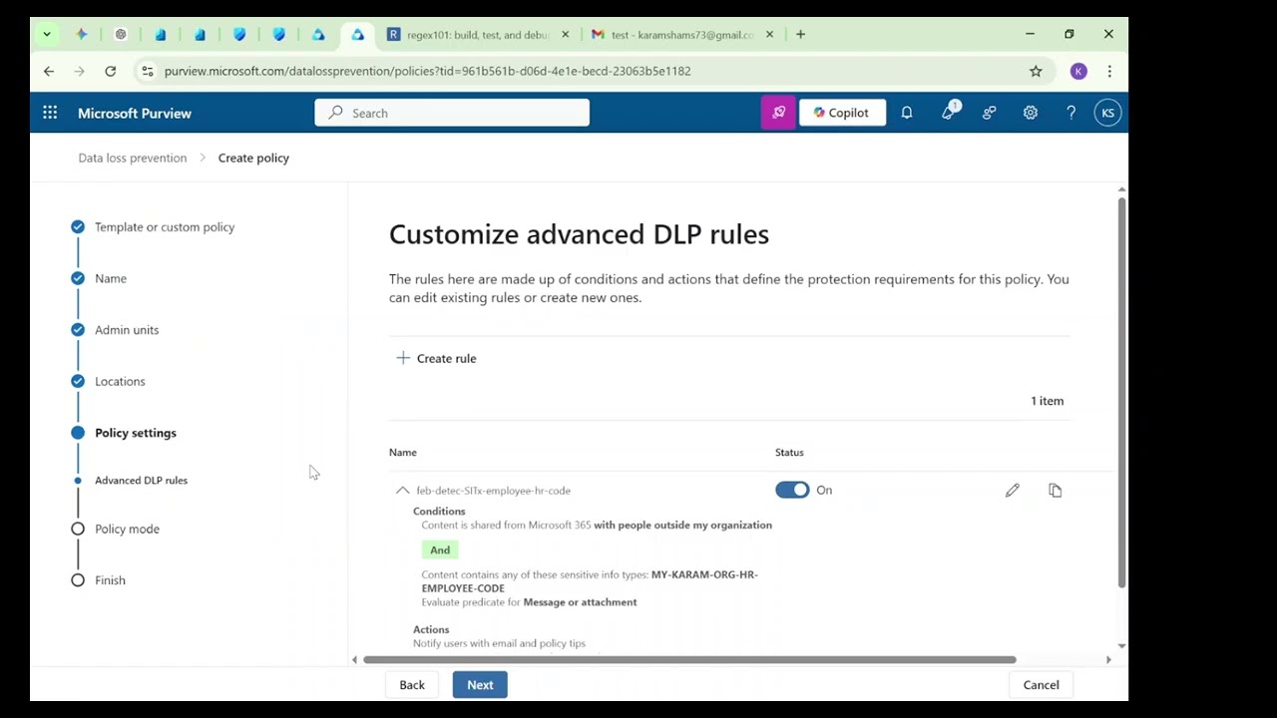Switch to the active Purview tab

click(357, 34)
